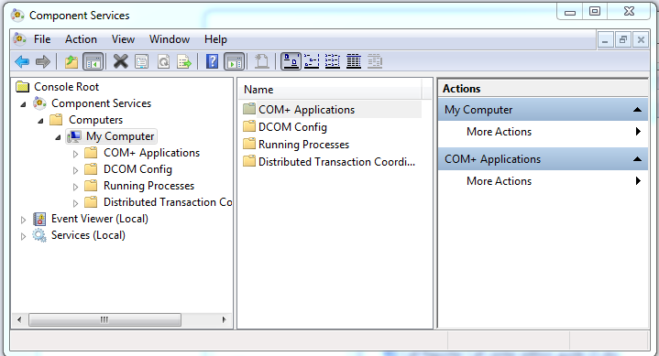
Task: Open Help via question mark icon
Action: [213, 61]
